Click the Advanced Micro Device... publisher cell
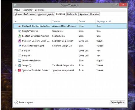 click(x=64, y=26)
